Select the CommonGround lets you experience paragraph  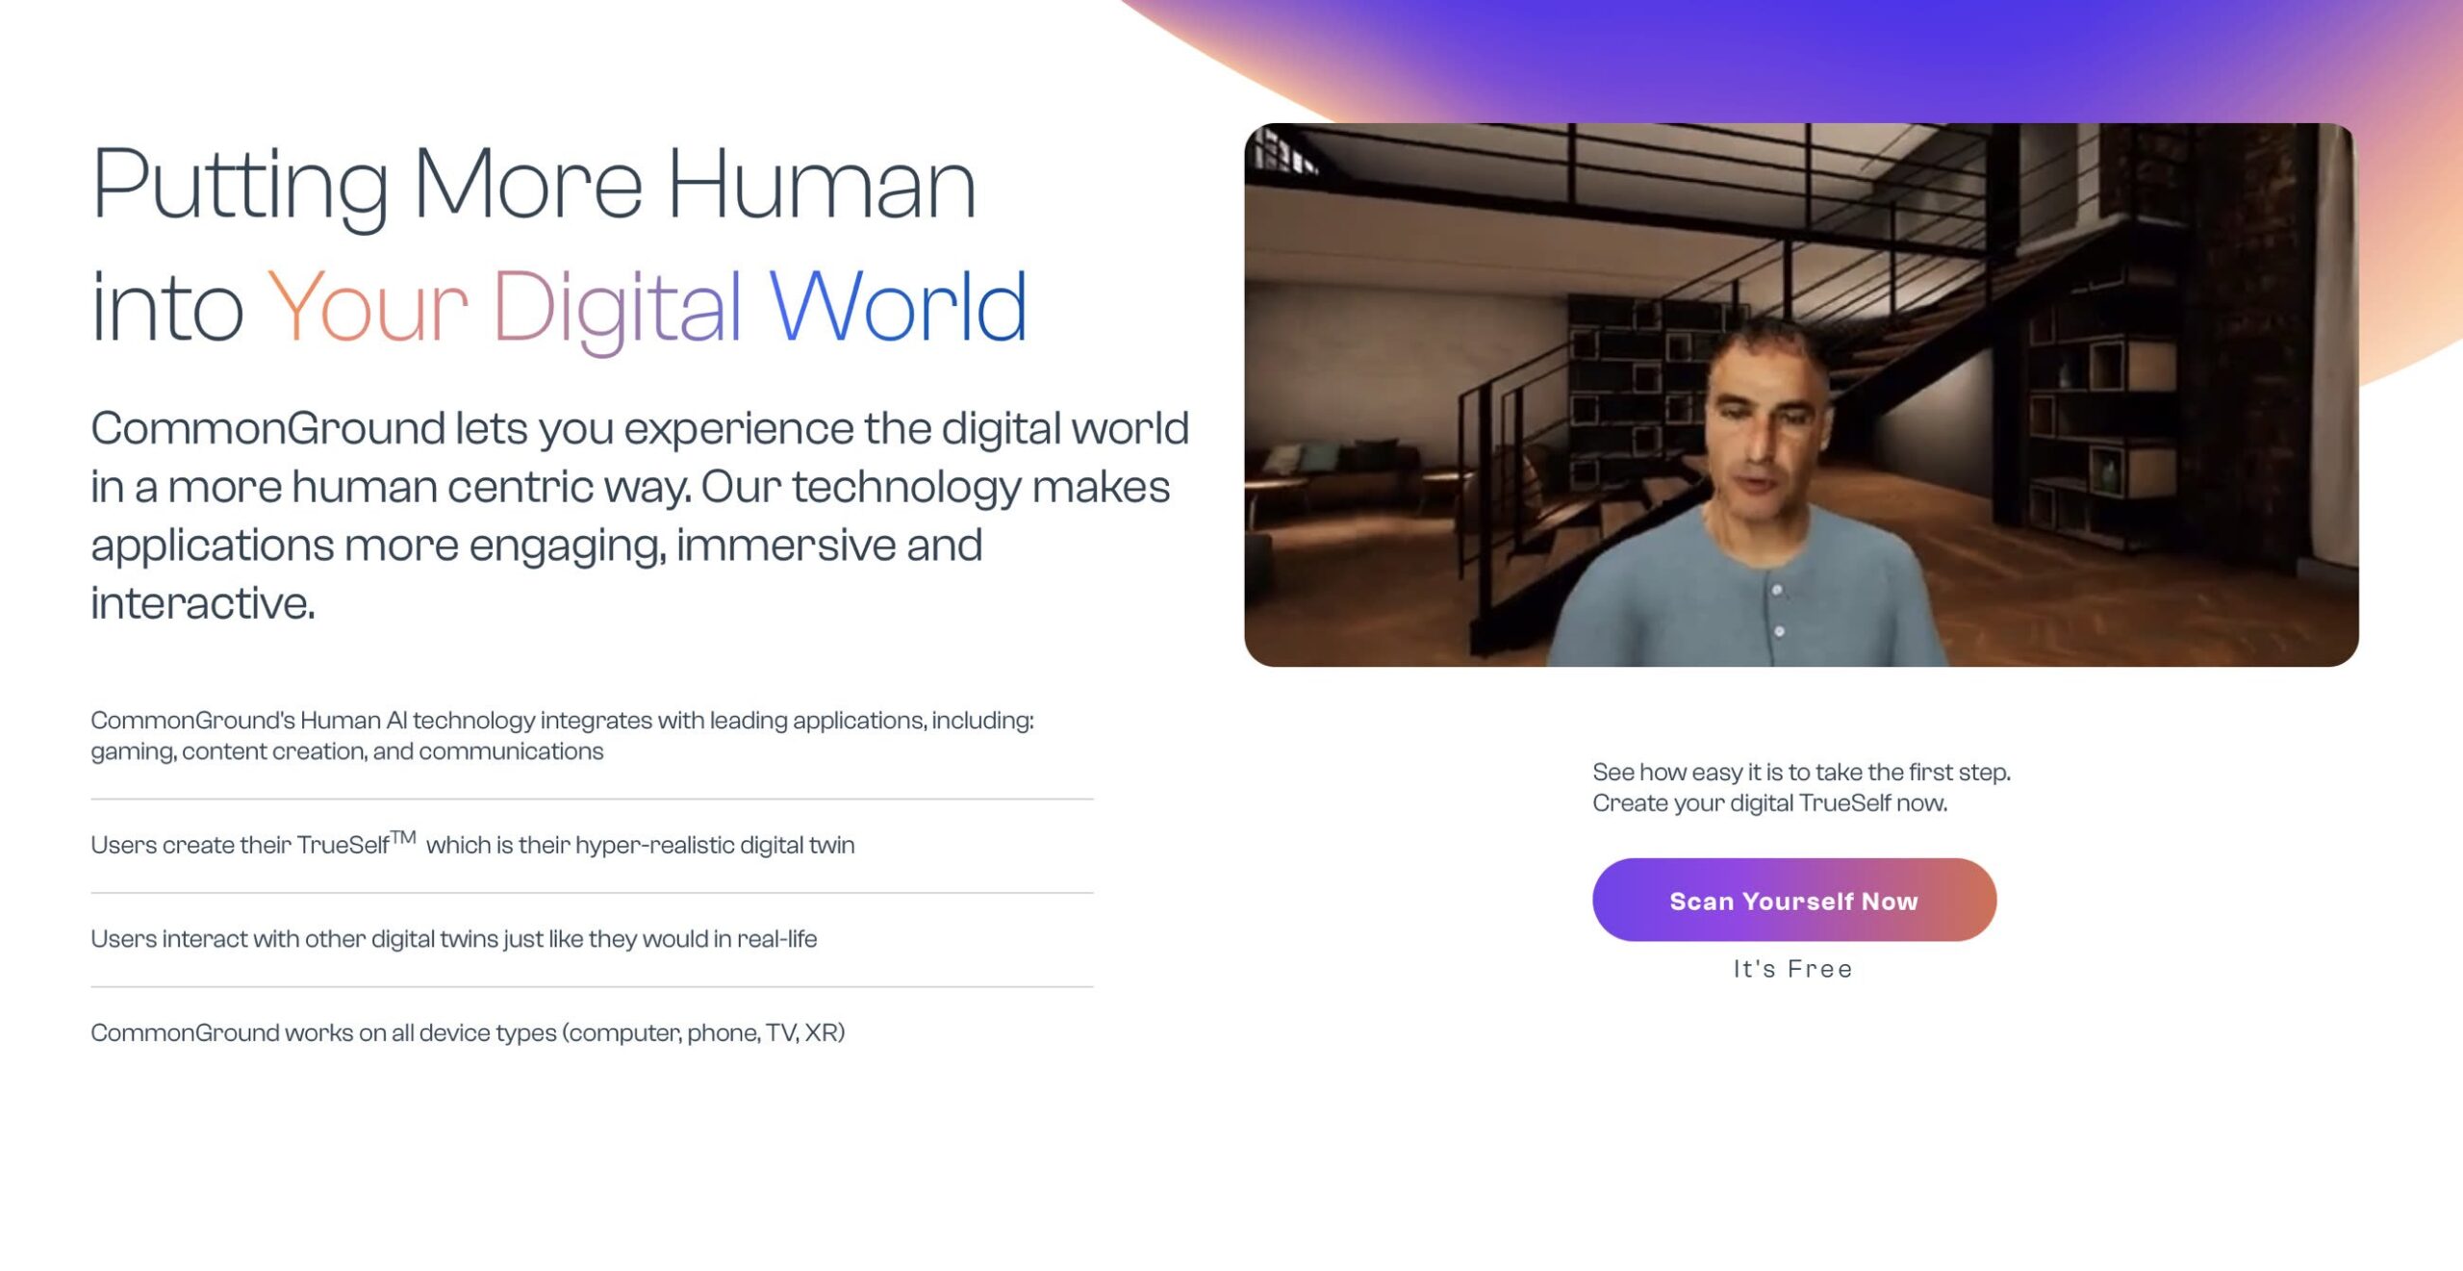click(x=640, y=515)
